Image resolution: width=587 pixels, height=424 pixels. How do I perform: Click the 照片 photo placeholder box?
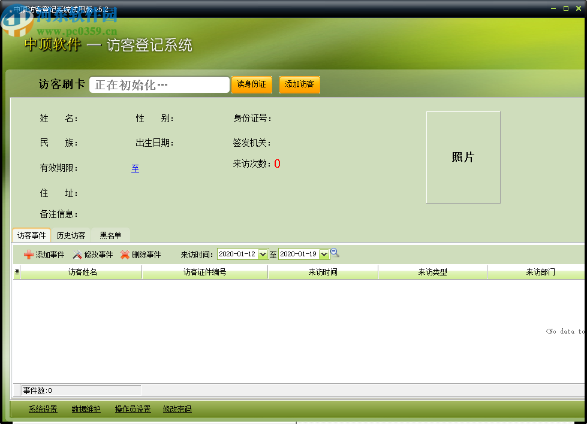(x=463, y=158)
